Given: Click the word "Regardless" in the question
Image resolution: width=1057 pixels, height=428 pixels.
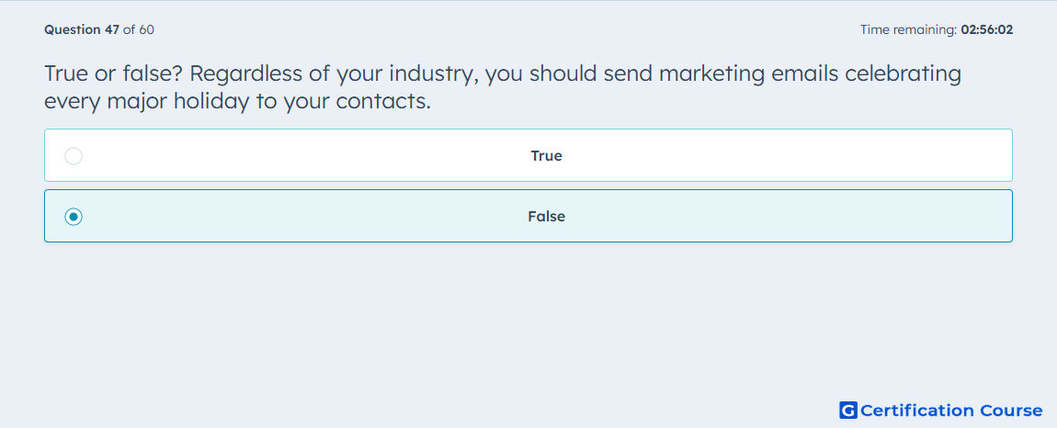Looking at the screenshot, I should click(245, 74).
